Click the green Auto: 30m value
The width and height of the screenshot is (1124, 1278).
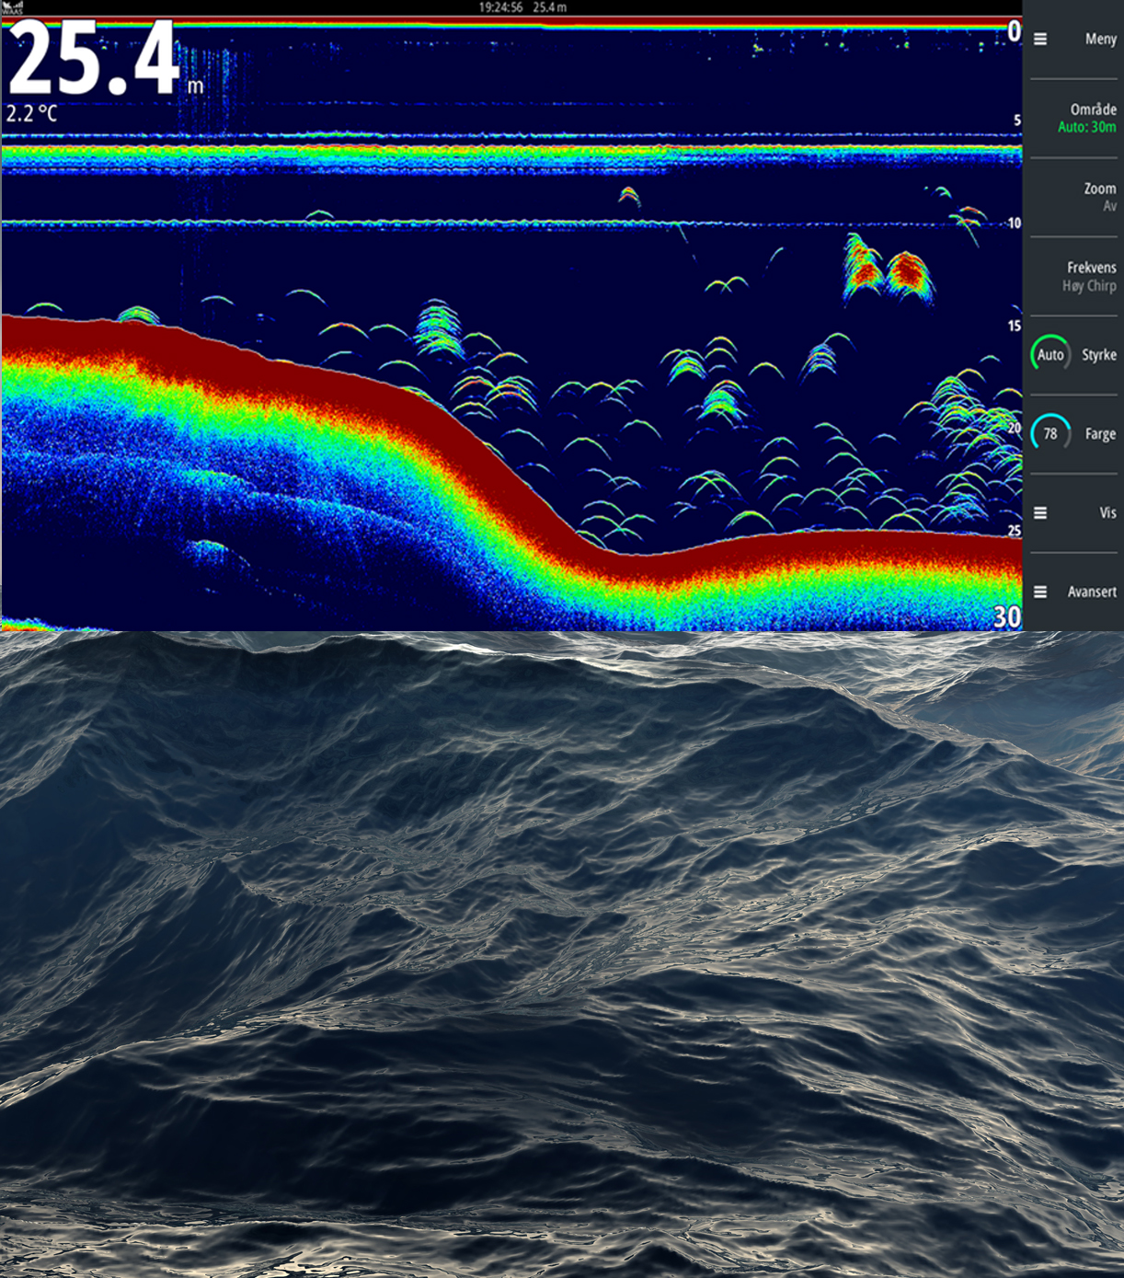tap(1086, 128)
